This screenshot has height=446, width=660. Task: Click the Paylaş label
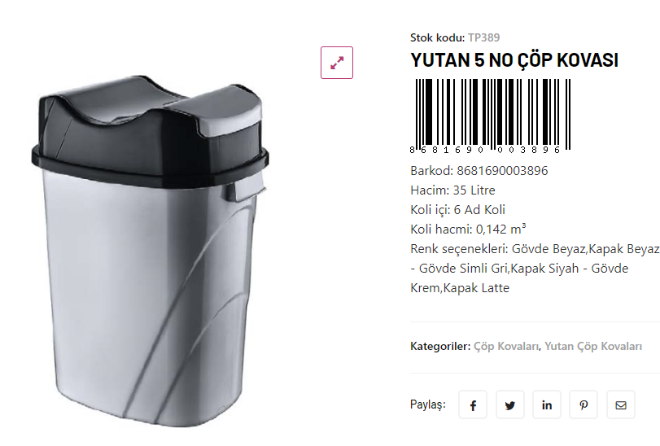427,404
